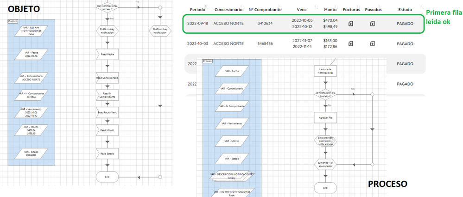Screen dimensions: 463x197
Task: Select End stage in the OBJETO diagram
Action: 107,177
